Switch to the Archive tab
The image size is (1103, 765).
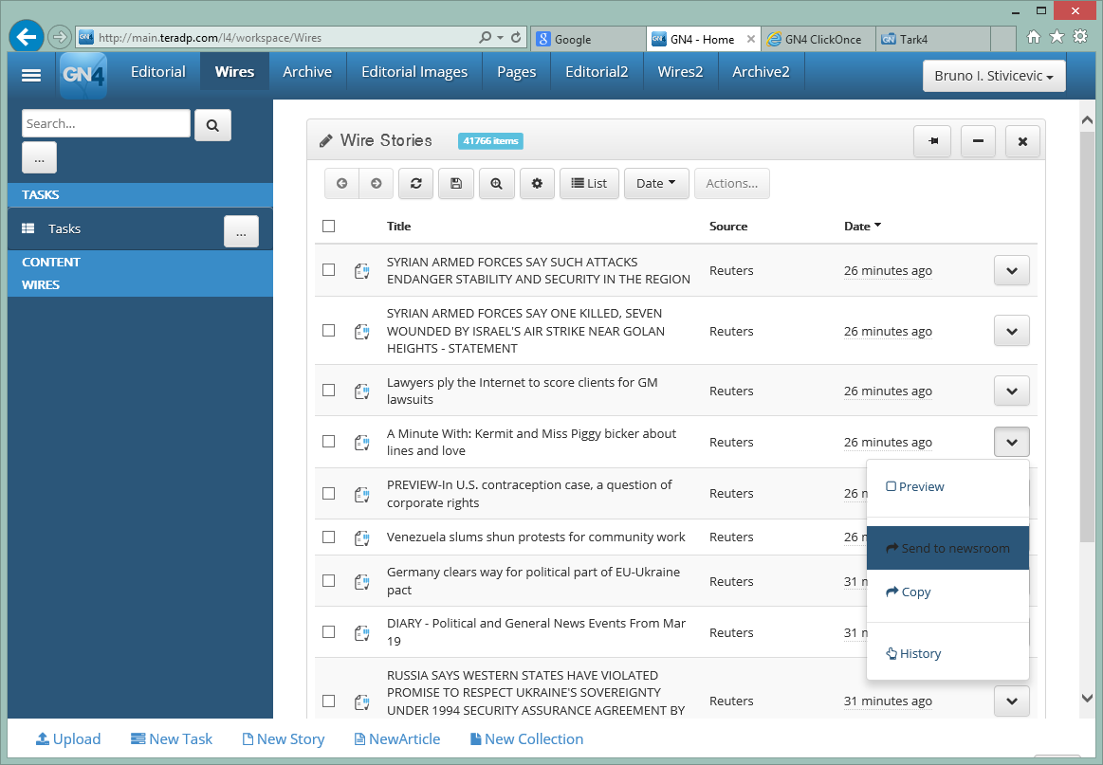[x=307, y=72]
